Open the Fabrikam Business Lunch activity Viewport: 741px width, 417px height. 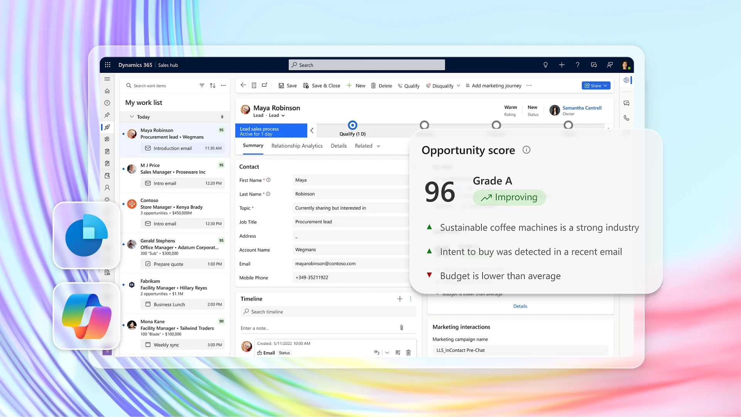click(x=183, y=304)
